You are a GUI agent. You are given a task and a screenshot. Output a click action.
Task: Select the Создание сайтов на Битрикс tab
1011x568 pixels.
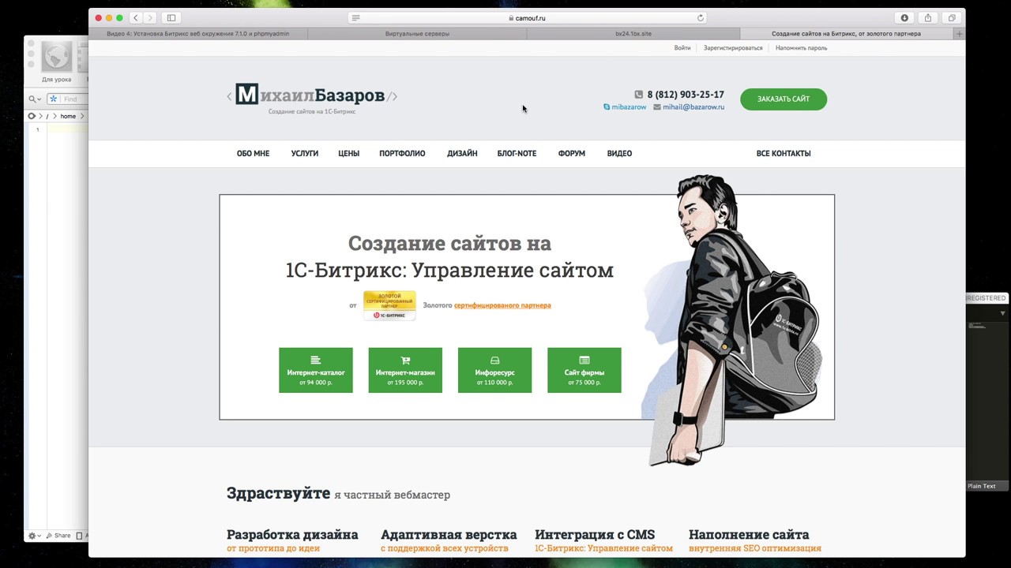(846, 34)
